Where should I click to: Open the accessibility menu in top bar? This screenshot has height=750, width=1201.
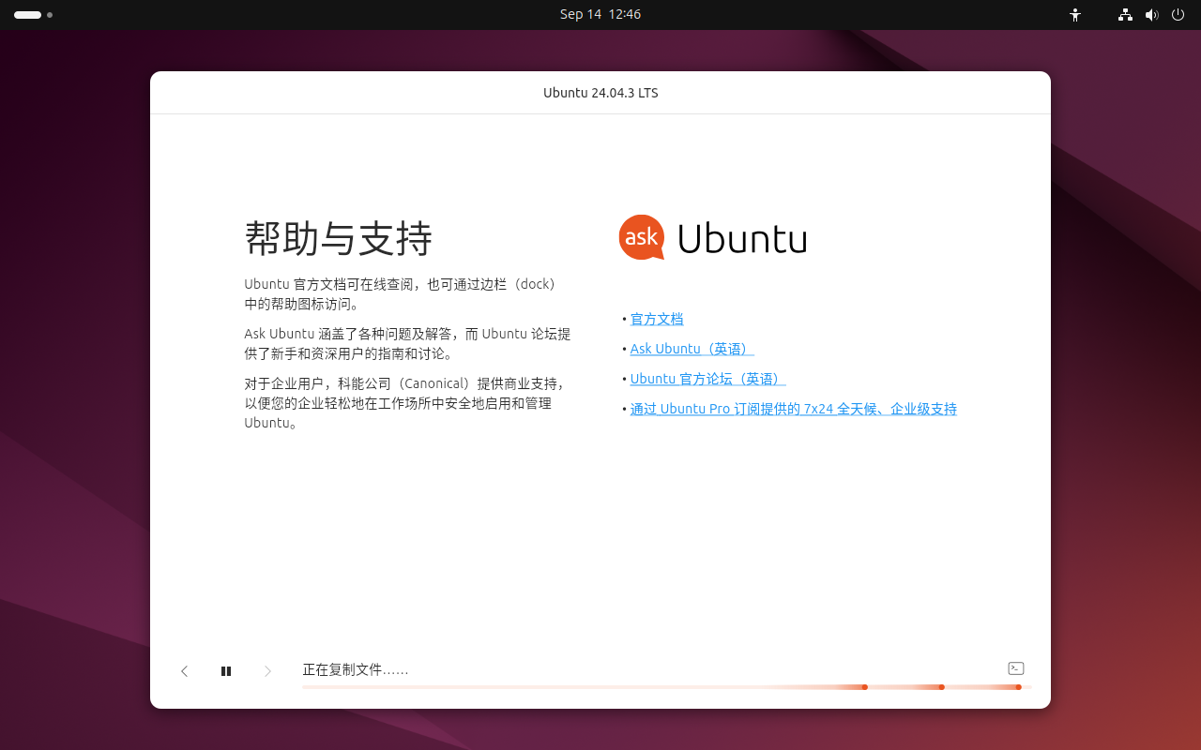coord(1075,15)
